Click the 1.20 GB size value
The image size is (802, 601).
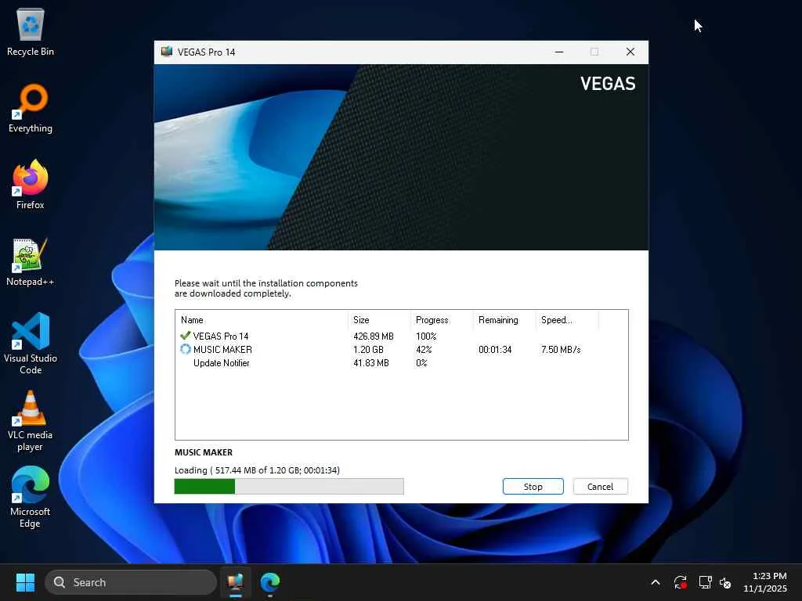(x=368, y=350)
